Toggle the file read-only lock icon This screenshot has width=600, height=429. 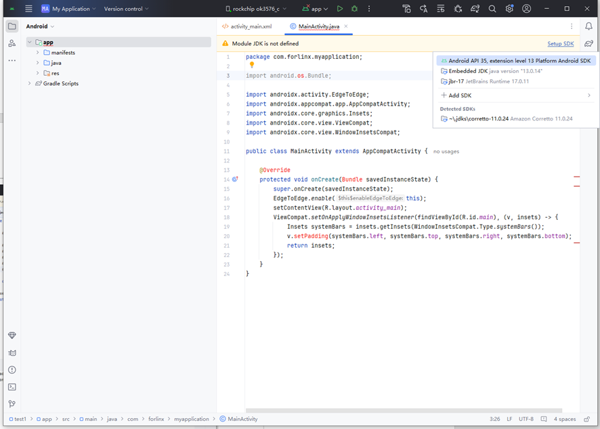[586, 419]
